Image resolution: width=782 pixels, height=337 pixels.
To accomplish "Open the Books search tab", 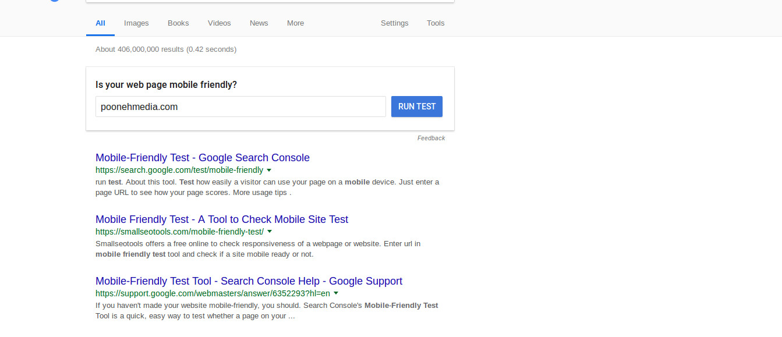I will [178, 23].
